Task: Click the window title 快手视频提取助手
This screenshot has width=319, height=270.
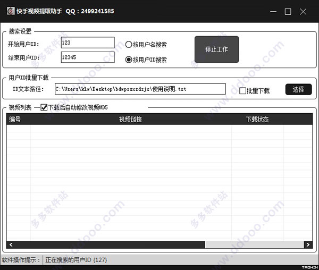Action: pos(39,11)
